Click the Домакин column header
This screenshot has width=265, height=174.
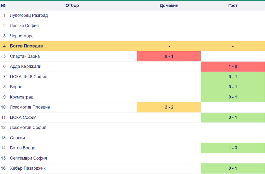click(169, 6)
